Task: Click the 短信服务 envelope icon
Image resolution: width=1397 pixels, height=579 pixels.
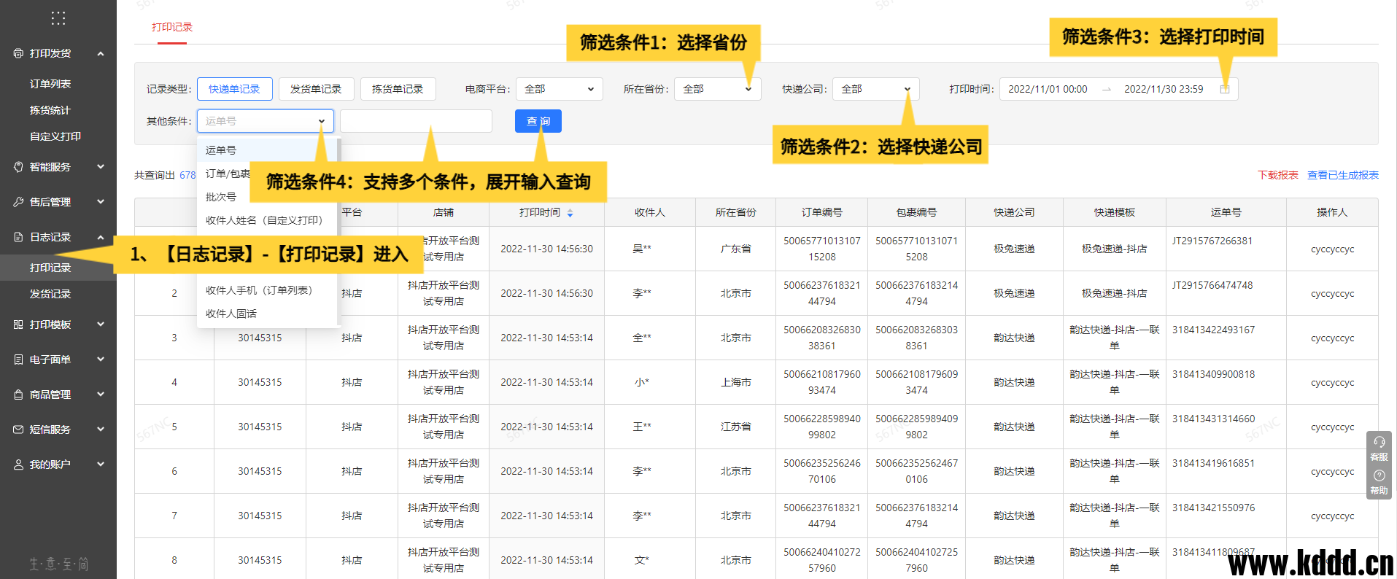Action: [x=18, y=430]
